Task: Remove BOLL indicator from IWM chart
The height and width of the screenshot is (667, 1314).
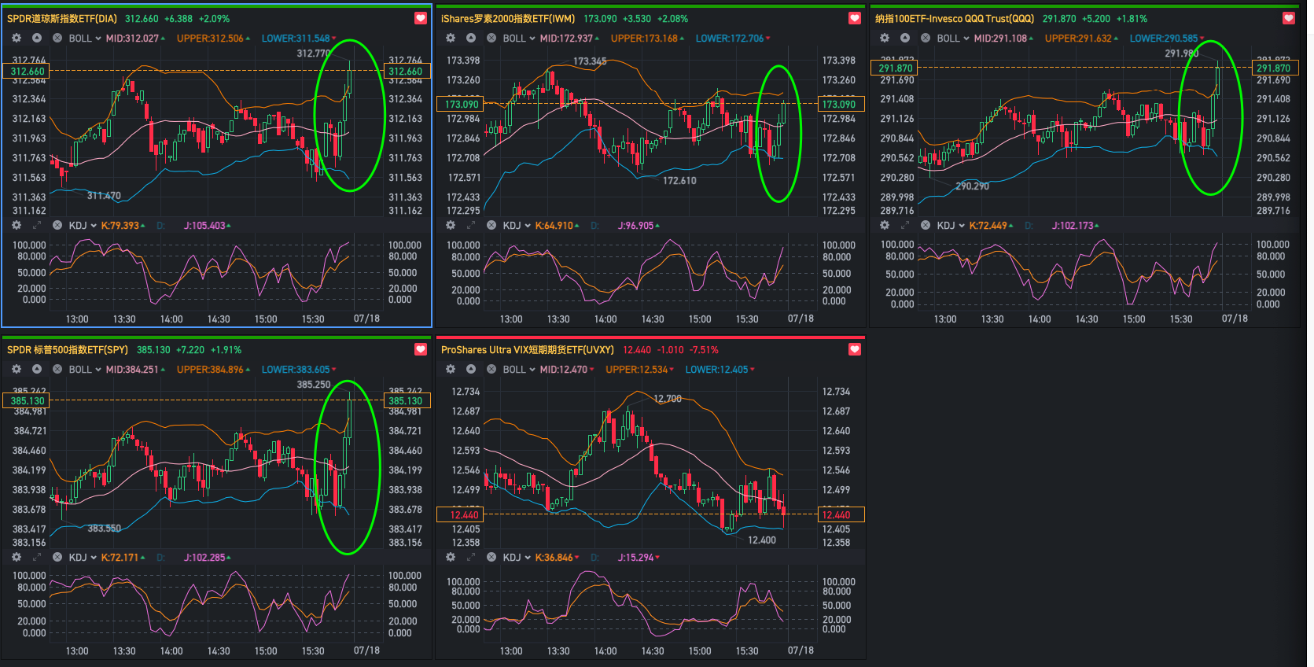Action: tap(491, 38)
